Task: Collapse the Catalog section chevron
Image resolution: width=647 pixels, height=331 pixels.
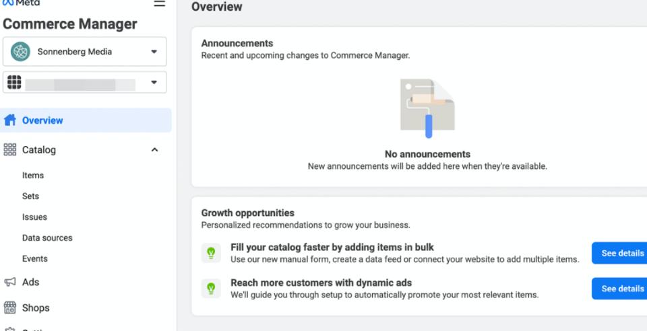Action: 155,150
